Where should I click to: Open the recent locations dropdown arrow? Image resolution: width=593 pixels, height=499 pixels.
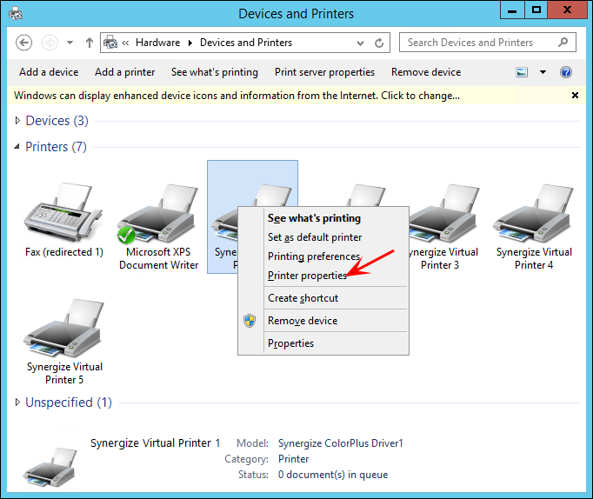pyautogui.click(x=70, y=43)
